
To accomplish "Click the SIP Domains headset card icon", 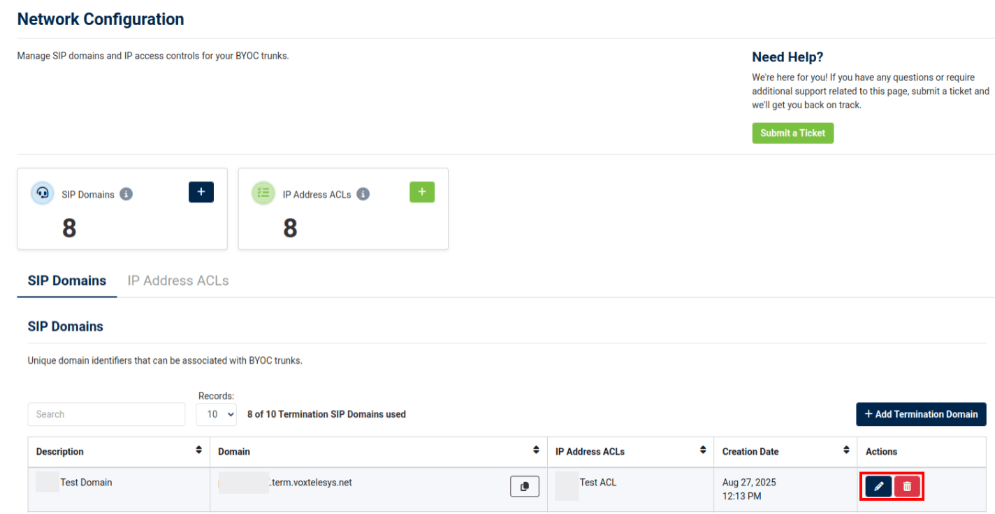I will pyautogui.click(x=43, y=193).
